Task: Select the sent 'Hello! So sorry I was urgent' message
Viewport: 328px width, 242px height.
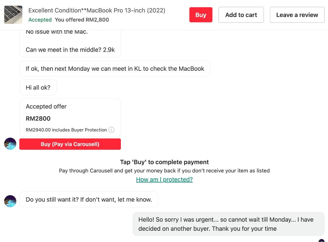Action: pyautogui.click(x=228, y=224)
